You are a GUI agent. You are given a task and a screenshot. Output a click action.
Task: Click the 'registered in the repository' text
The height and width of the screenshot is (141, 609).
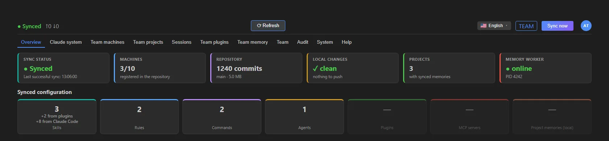pos(145,77)
